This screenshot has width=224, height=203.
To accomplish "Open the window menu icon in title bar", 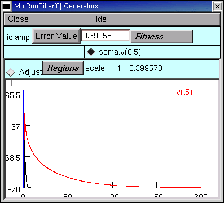I will pos(6,6).
